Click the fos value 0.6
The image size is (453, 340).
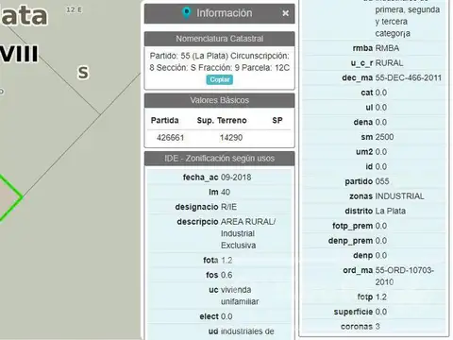[226, 275]
